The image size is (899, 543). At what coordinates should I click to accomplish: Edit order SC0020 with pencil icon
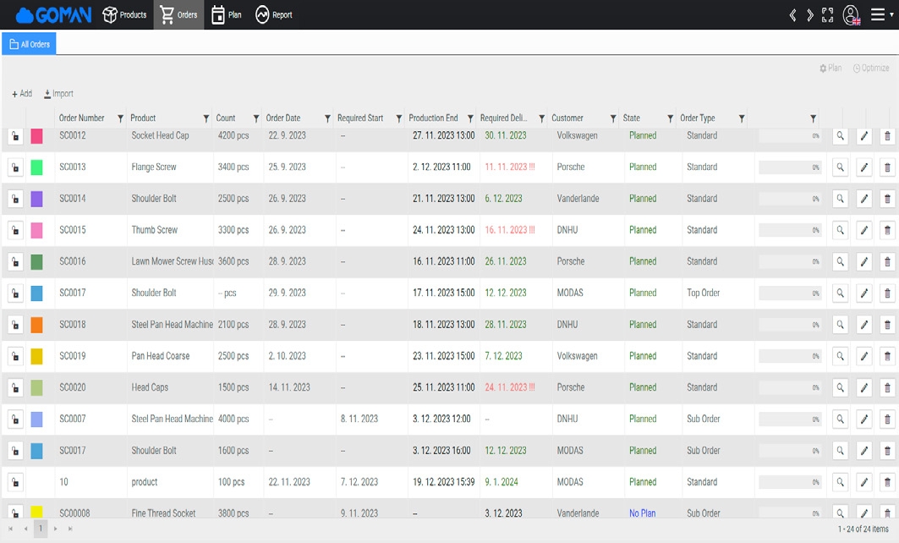(x=864, y=388)
